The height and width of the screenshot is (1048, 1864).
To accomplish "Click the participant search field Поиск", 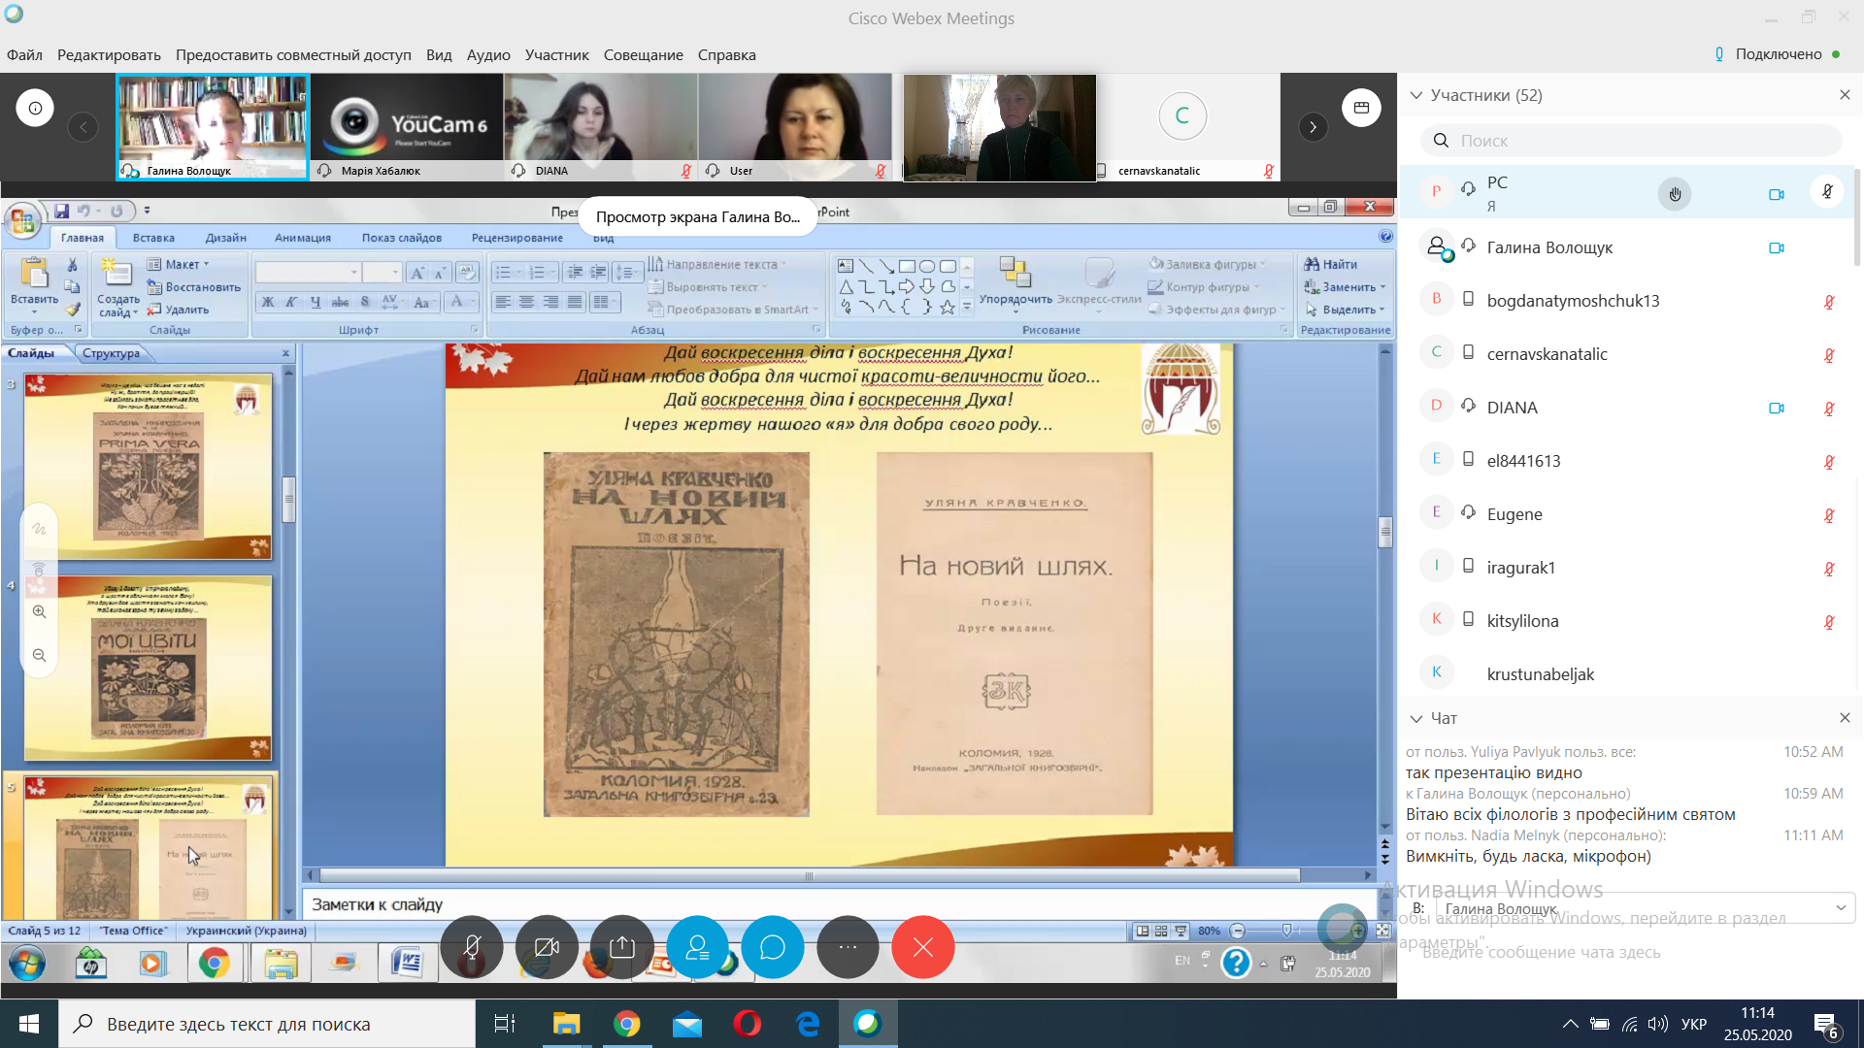I will [1631, 141].
